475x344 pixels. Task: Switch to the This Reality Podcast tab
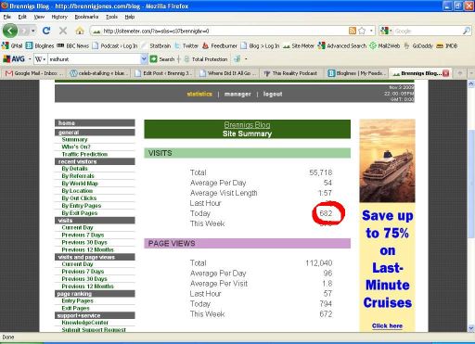(x=291, y=73)
